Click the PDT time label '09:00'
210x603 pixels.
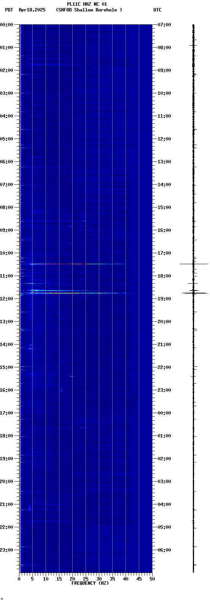tap(6, 230)
